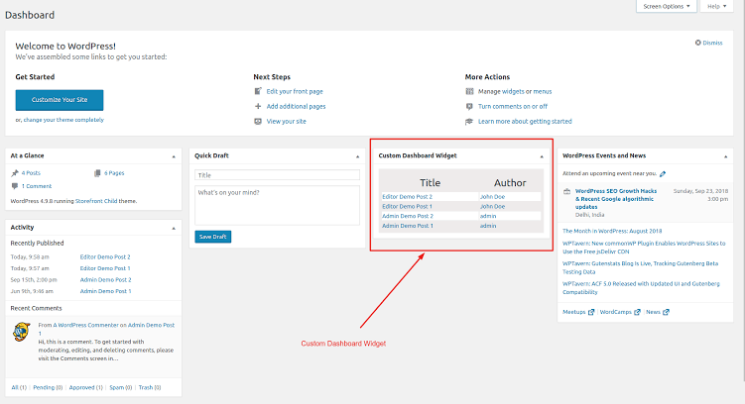Select the All (1) comments filter

click(x=19, y=387)
